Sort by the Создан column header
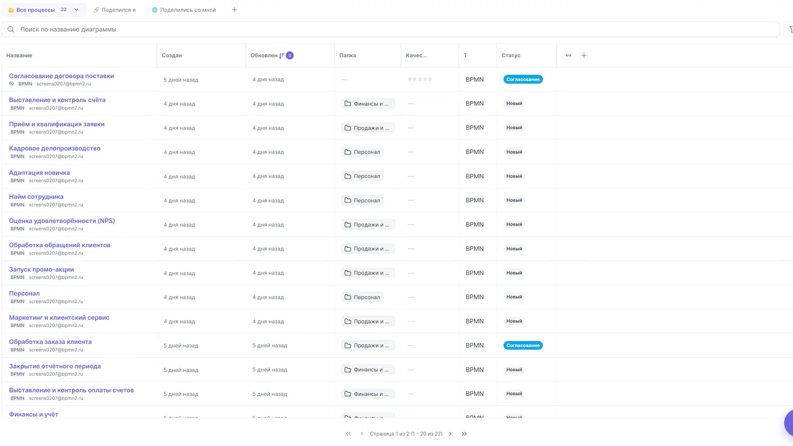 point(172,56)
